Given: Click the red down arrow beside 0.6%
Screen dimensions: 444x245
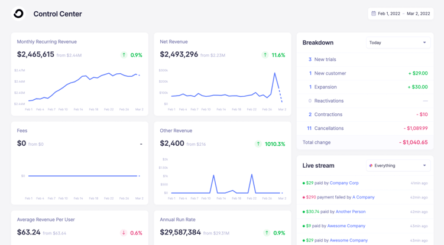Looking at the screenshot, I should [124, 233].
